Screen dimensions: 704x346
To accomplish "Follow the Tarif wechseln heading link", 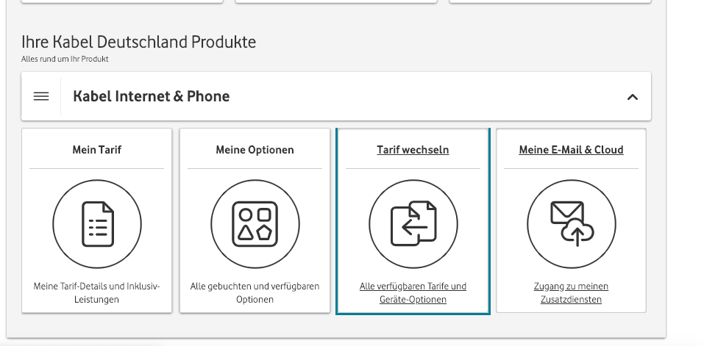I will pyautogui.click(x=413, y=150).
